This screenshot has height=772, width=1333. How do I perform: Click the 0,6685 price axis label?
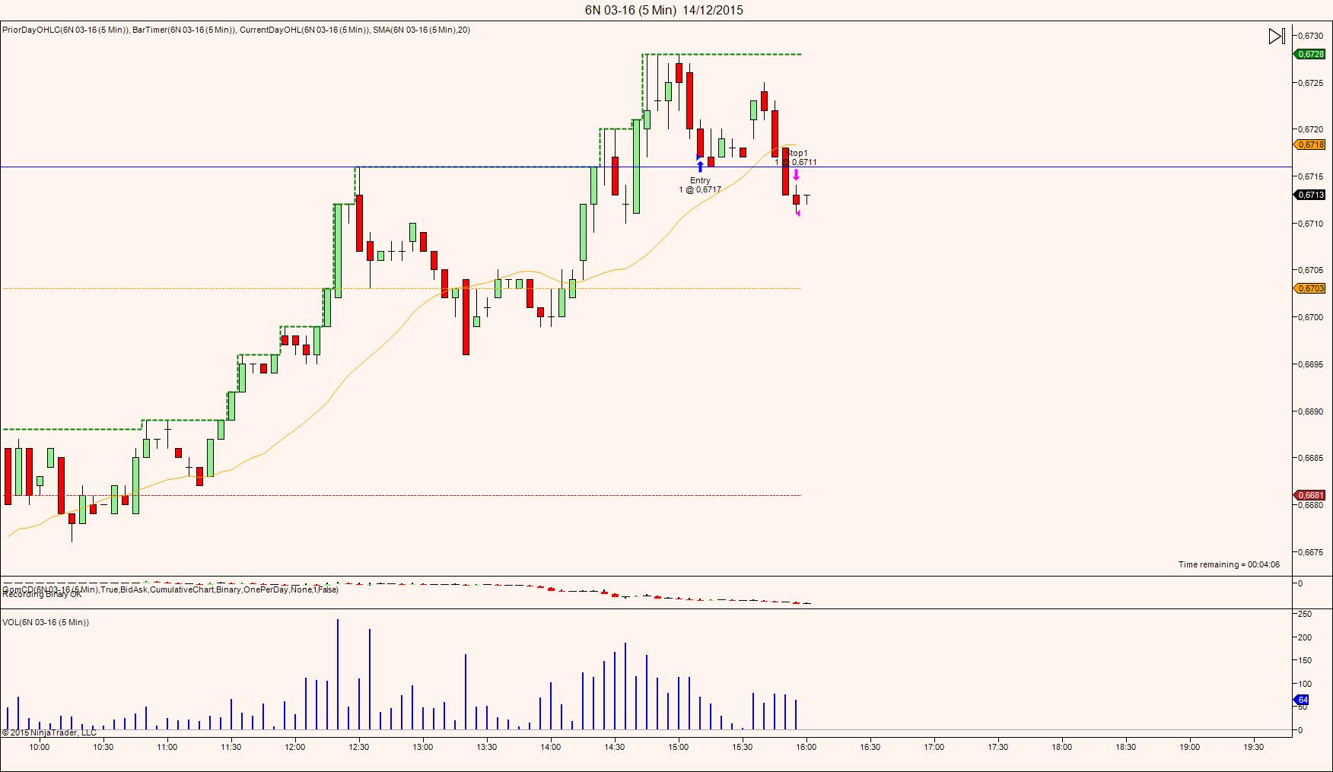pyautogui.click(x=1311, y=458)
